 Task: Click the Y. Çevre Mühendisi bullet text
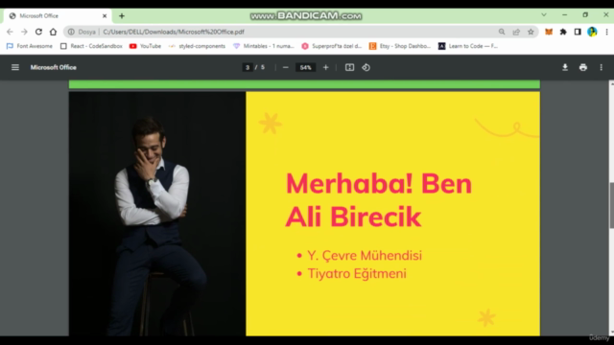click(x=365, y=256)
